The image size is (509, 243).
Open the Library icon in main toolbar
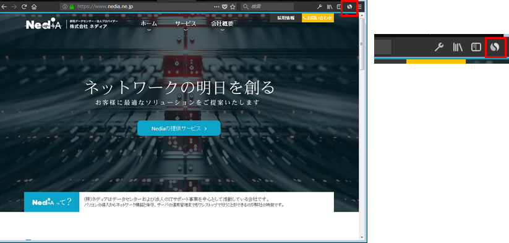pos(330,6)
